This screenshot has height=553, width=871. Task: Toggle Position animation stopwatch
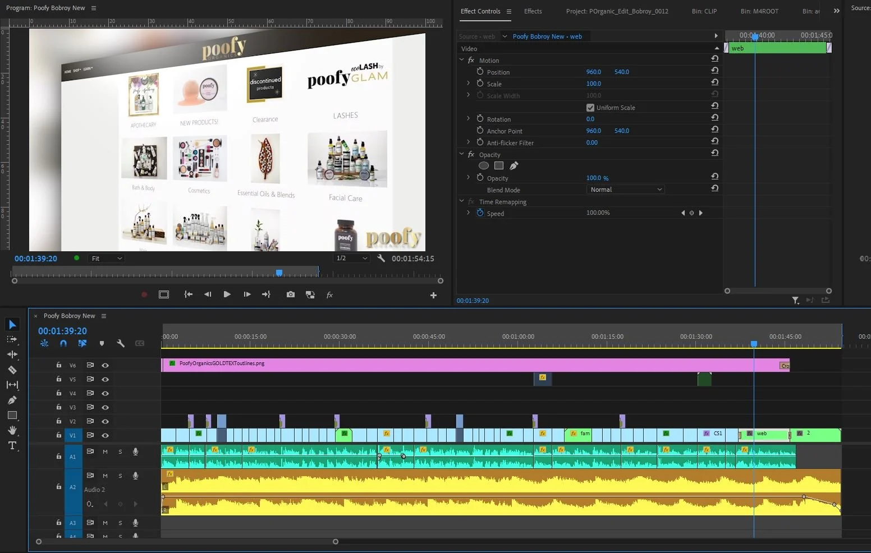(x=480, y=71)
